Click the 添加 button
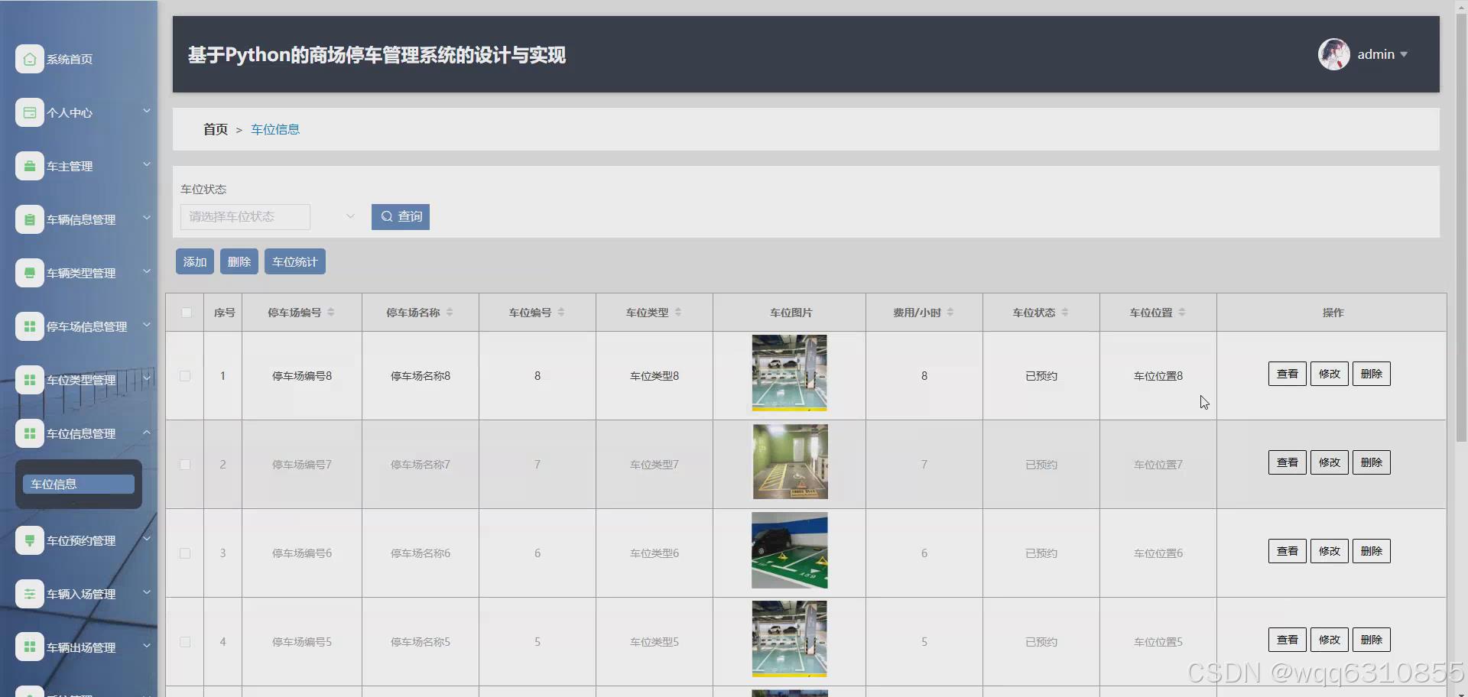Image resolution: width=1468 pixels, height=697 pixels. (x=195, y=261)
